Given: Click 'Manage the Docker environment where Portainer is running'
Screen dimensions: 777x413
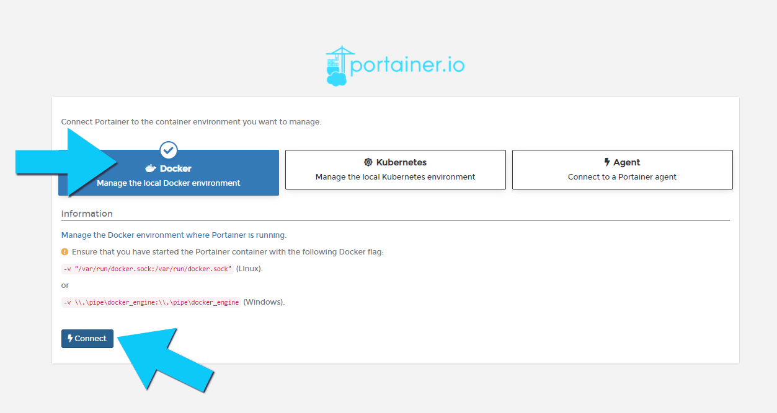Looking at the screenshot, I should click(x=174, y=235).
